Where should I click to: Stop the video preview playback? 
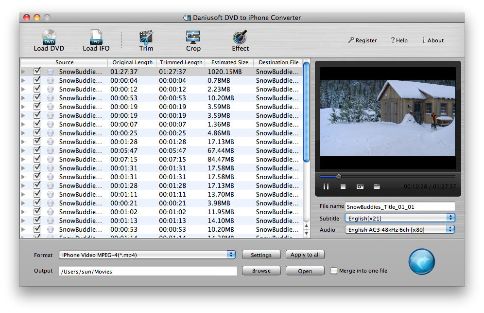click(x=343, y=186)
